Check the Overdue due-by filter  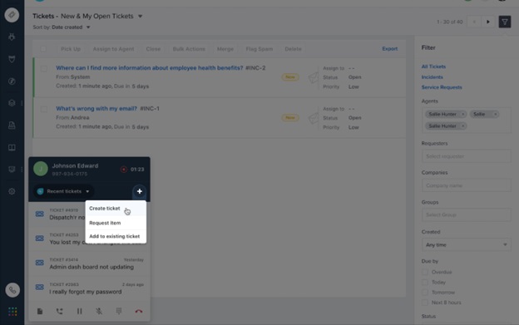[425, 272]
